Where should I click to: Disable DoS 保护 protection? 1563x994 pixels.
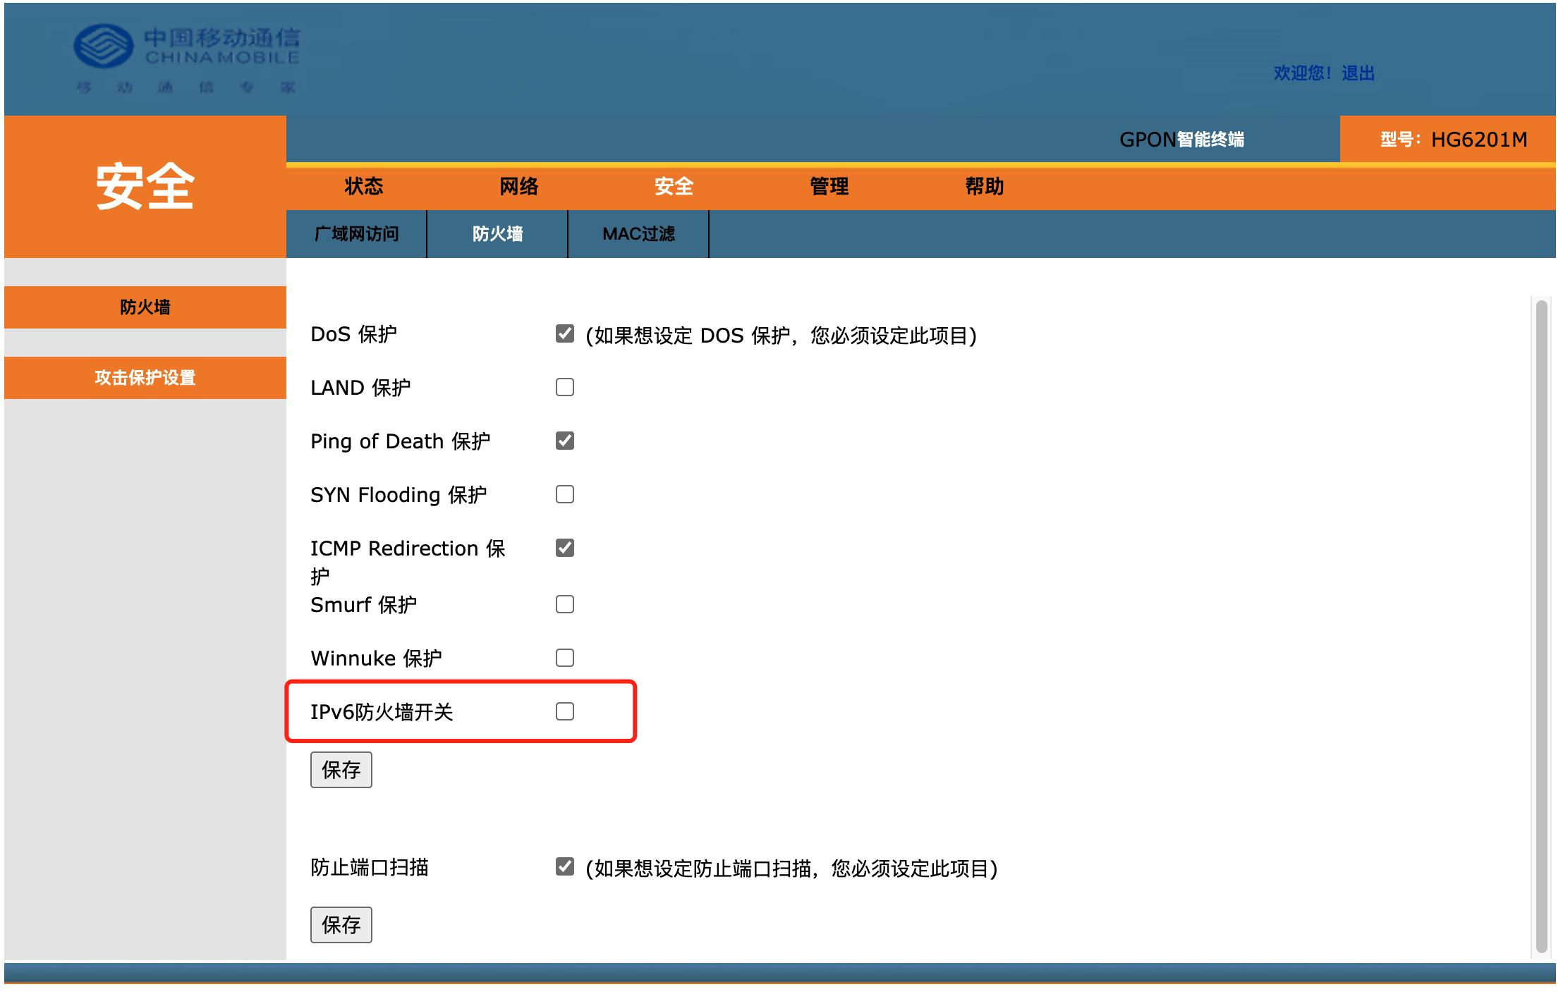point(564,334)
